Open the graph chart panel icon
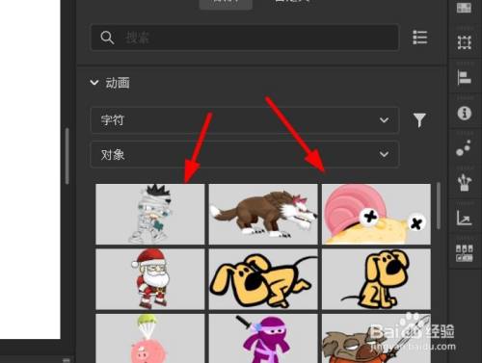This screenshot has height=363, width=482. coord(465,218)
